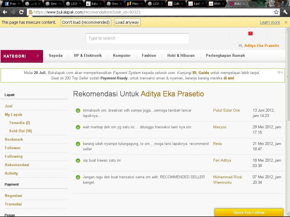Open My Lapak in the sidebar

pyautogui.click(x=14, y=115)
